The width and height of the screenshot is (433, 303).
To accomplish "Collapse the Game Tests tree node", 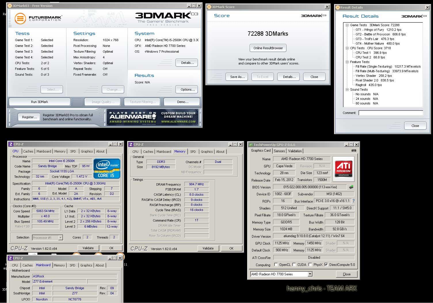I will click(x=347, y=25).
